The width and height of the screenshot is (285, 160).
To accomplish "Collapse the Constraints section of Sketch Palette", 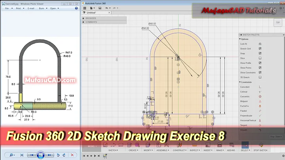I will point(240,82).
